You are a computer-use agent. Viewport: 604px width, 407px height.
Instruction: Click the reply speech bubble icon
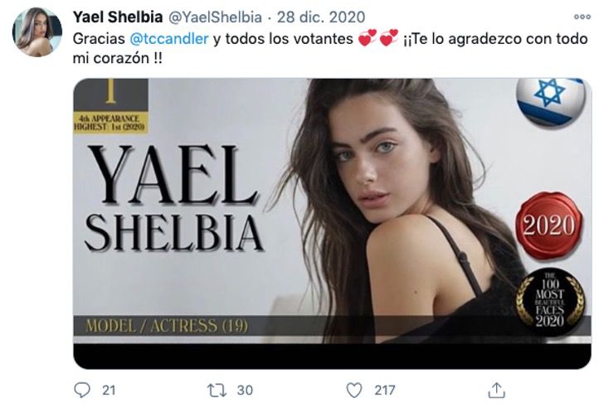coord(82,390)
